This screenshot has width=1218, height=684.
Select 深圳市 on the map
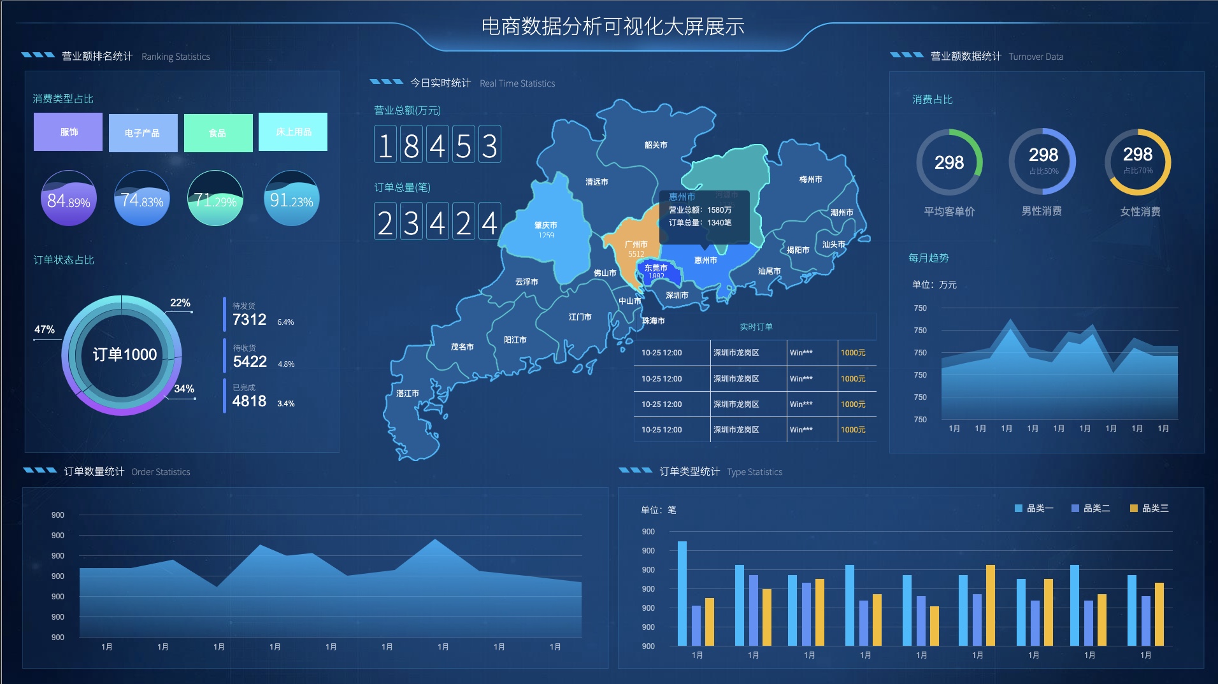677,296
